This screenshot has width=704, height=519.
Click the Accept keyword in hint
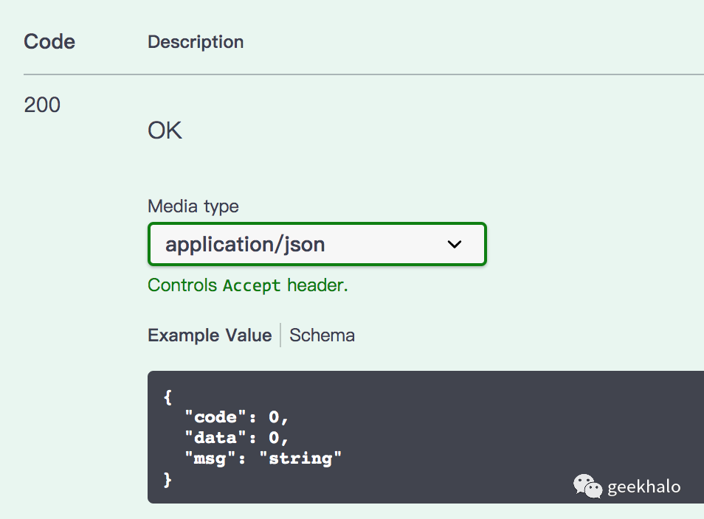(252, 286)
